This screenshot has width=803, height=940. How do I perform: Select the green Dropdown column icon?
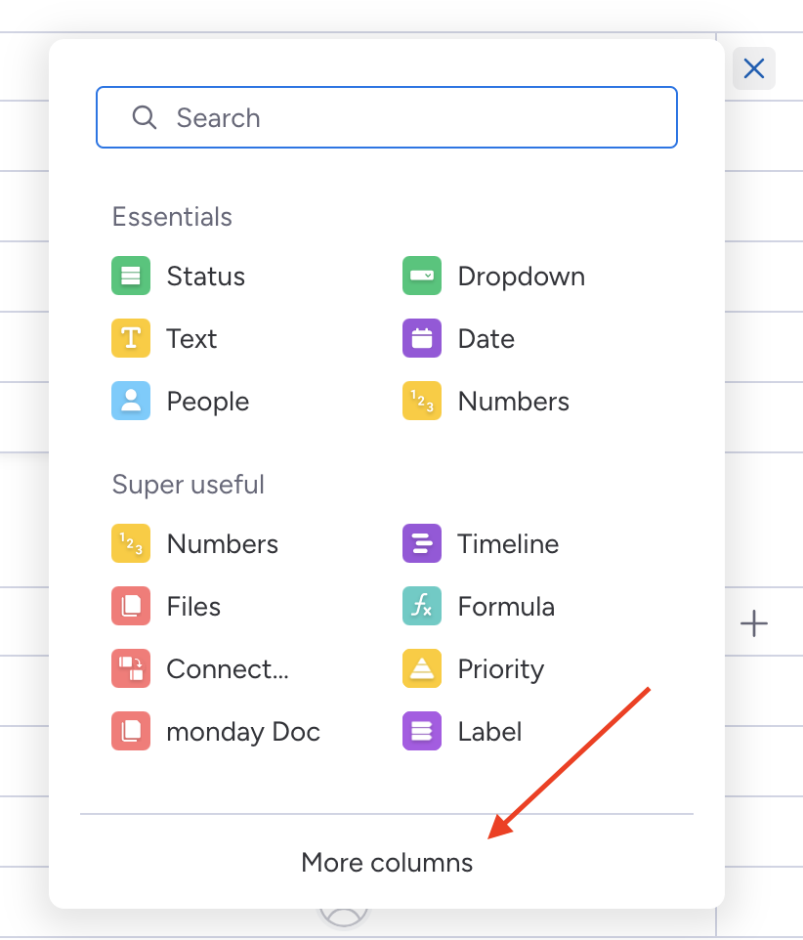pyautogui.click(x=422, y=276)
